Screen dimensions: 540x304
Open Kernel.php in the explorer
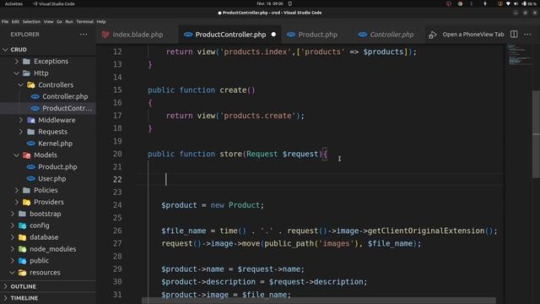pos(55,144)
